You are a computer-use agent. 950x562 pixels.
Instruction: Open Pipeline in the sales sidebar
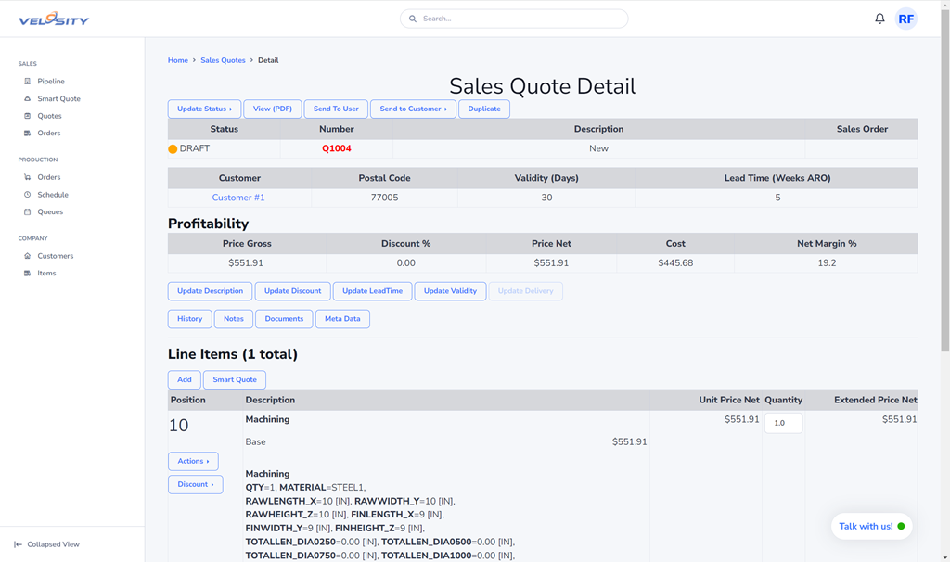(x=50, y=82)
